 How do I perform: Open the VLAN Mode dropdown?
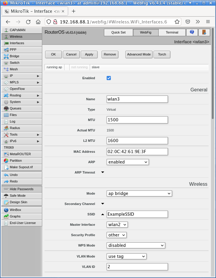(x=126, y=256)
